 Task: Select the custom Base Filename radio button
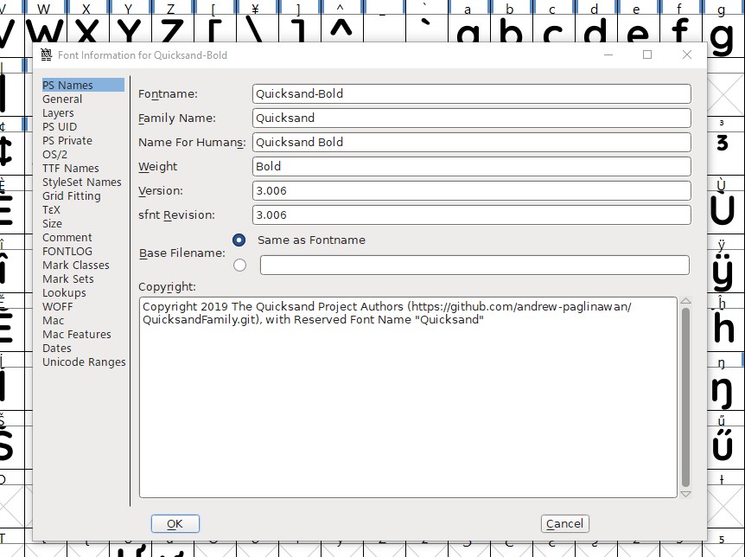click(x=239, y=265)
